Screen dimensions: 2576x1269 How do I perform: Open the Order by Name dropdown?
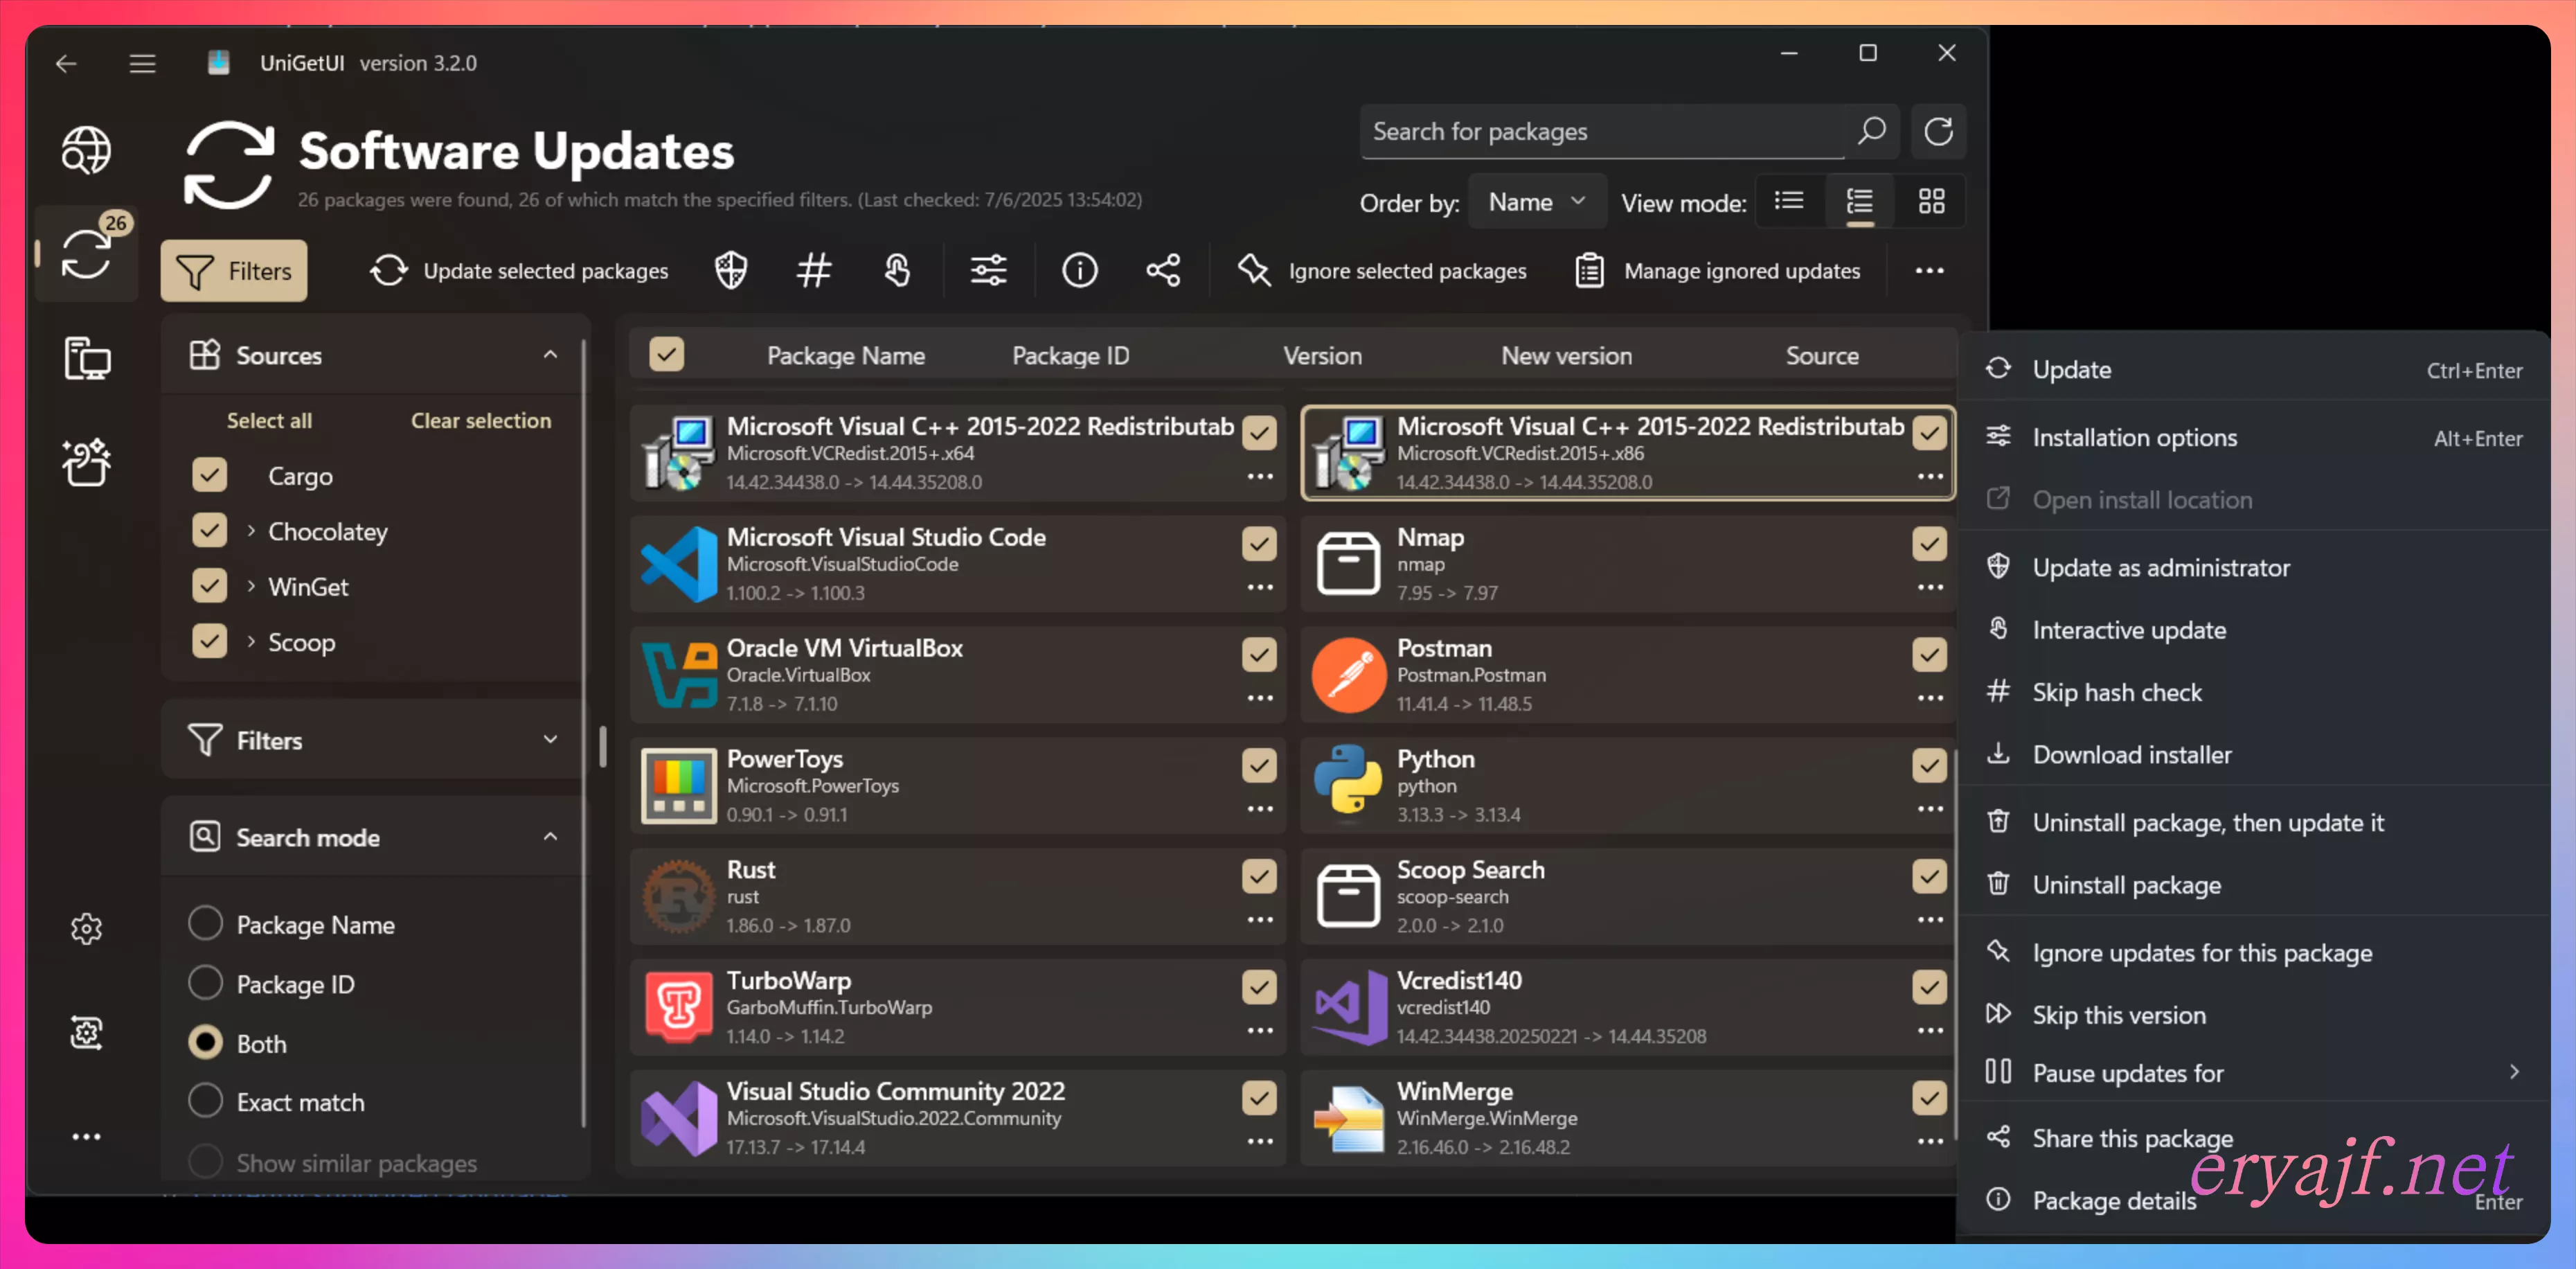click(x=1537, y=201)
